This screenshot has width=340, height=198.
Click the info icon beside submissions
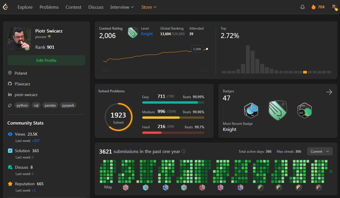coord(184,151)
